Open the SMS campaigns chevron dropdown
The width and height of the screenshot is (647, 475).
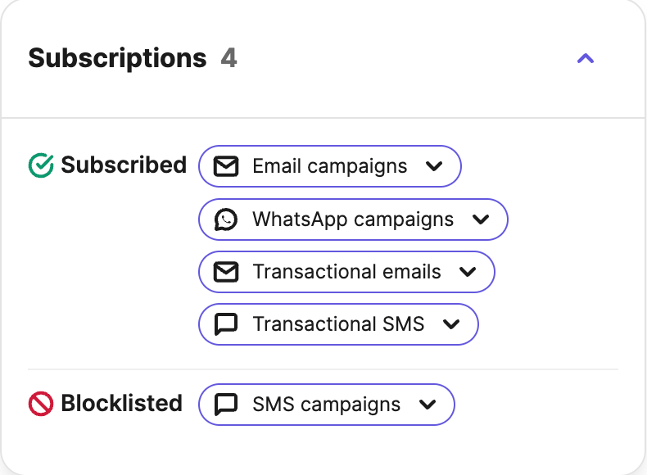coord(428,405)
